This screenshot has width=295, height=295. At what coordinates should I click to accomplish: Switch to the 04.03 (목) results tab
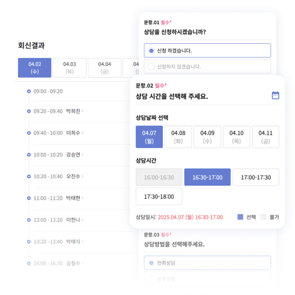point(70,68)
